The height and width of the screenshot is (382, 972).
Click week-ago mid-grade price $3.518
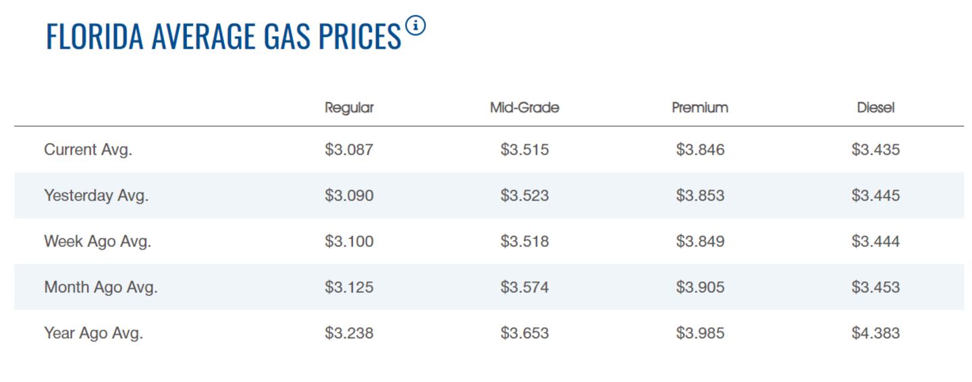(x=524, y=242)
